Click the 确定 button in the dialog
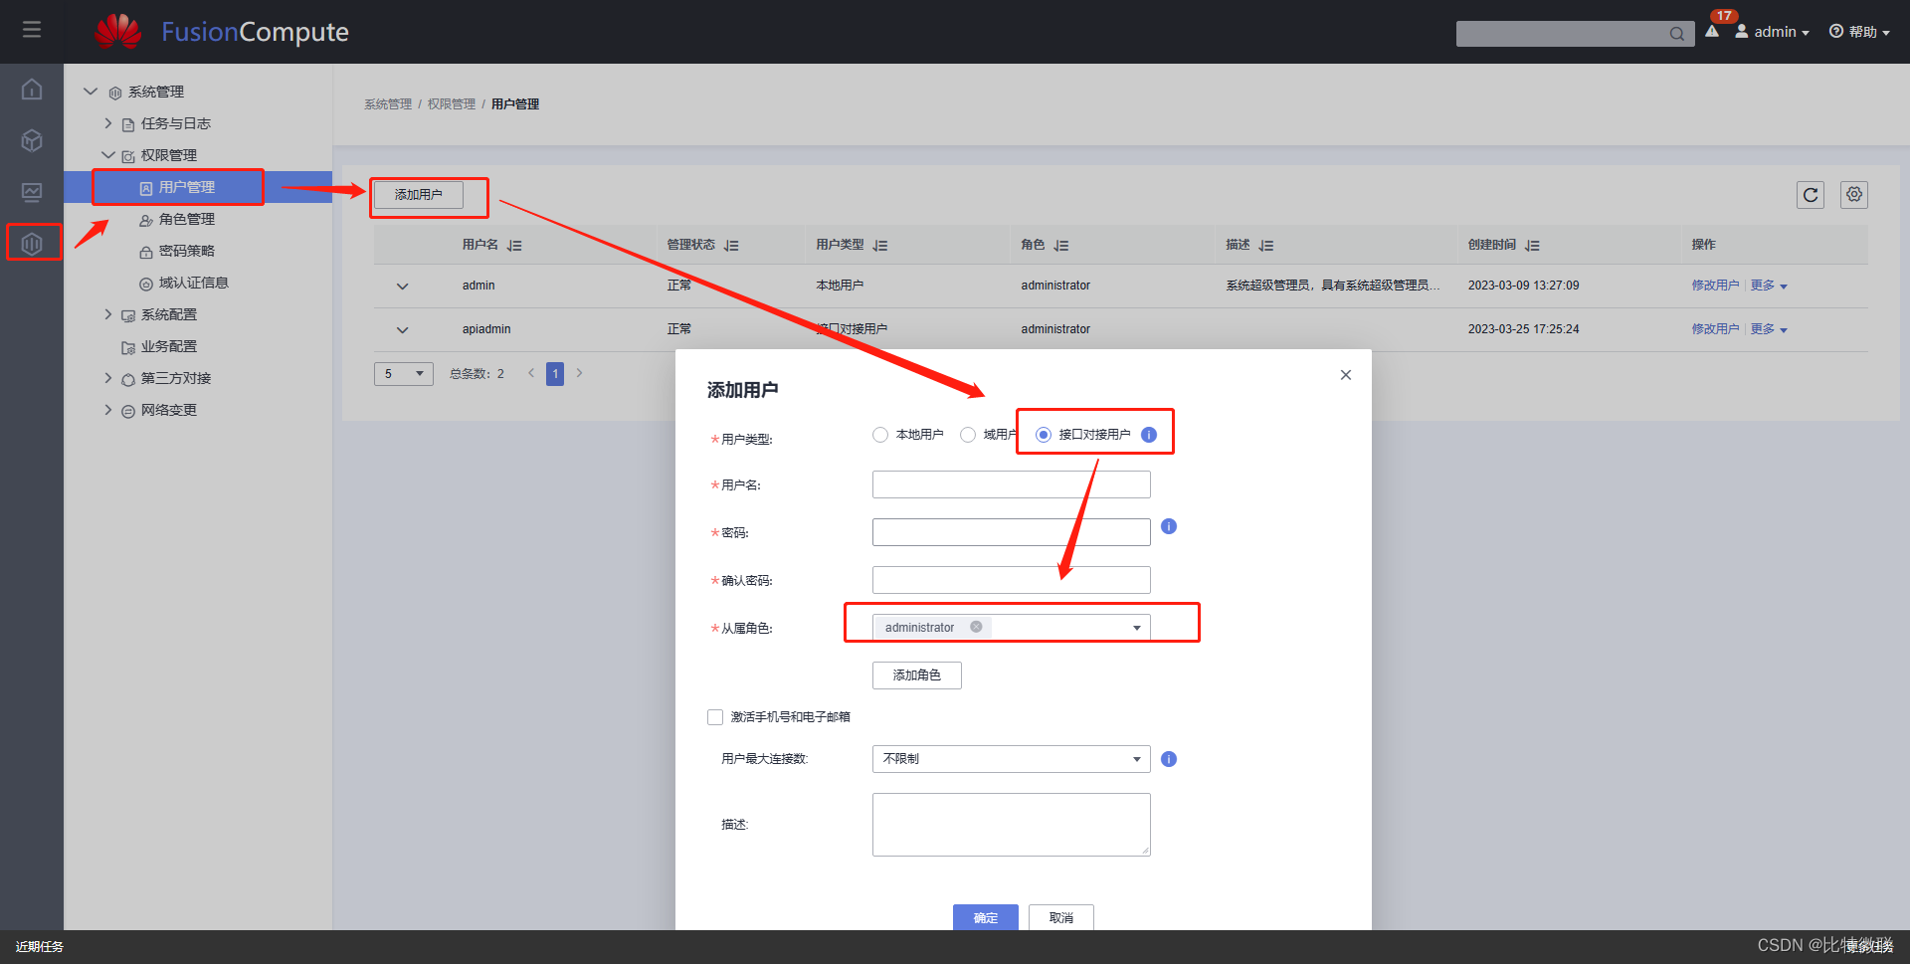 [985, 917]
